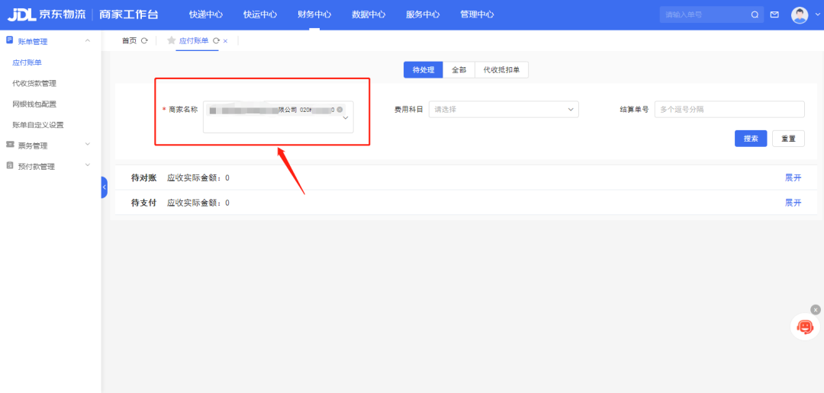Open 代收货款管理 in the sidebar
The image size is (824, 393).
pos(34,83)
